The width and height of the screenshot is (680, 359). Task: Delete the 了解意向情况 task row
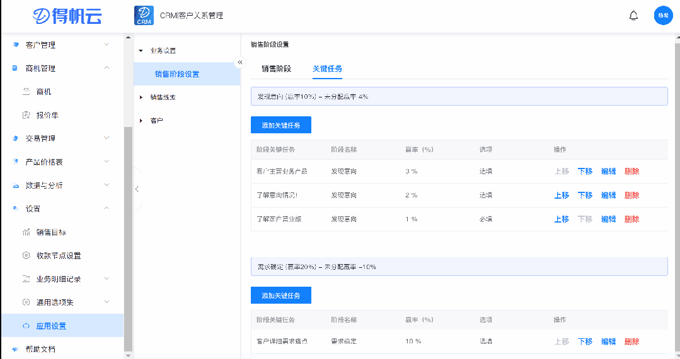631,196
